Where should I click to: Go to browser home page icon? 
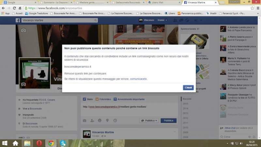tap(20, 8)
